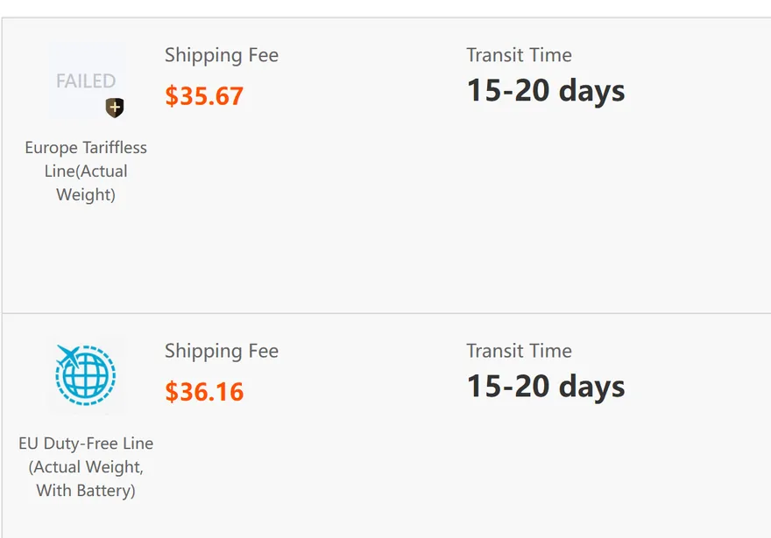Select the EU Duty-Free Line (With Battery) label
The image size is (771, 538).
pos(86,467)
